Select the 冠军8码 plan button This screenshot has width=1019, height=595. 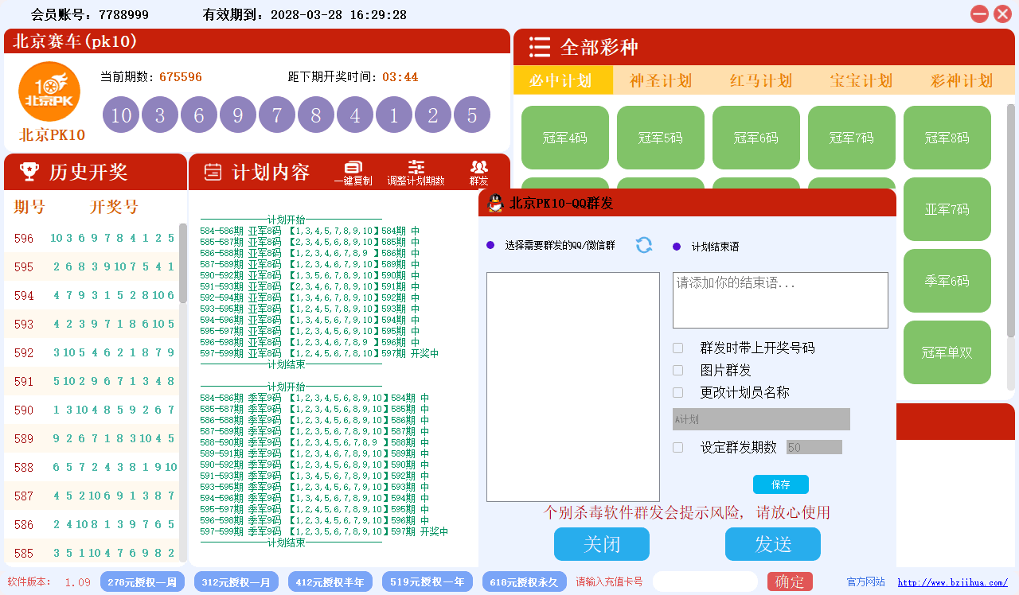pyautogui.click(x=947, y=137)
